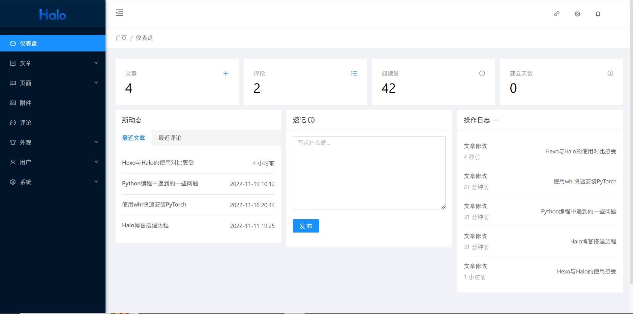Open post Hexo与Halo的使用对比感受 in recent list
This screenshot has height=314, width=633.
click(x=158, y=163)
